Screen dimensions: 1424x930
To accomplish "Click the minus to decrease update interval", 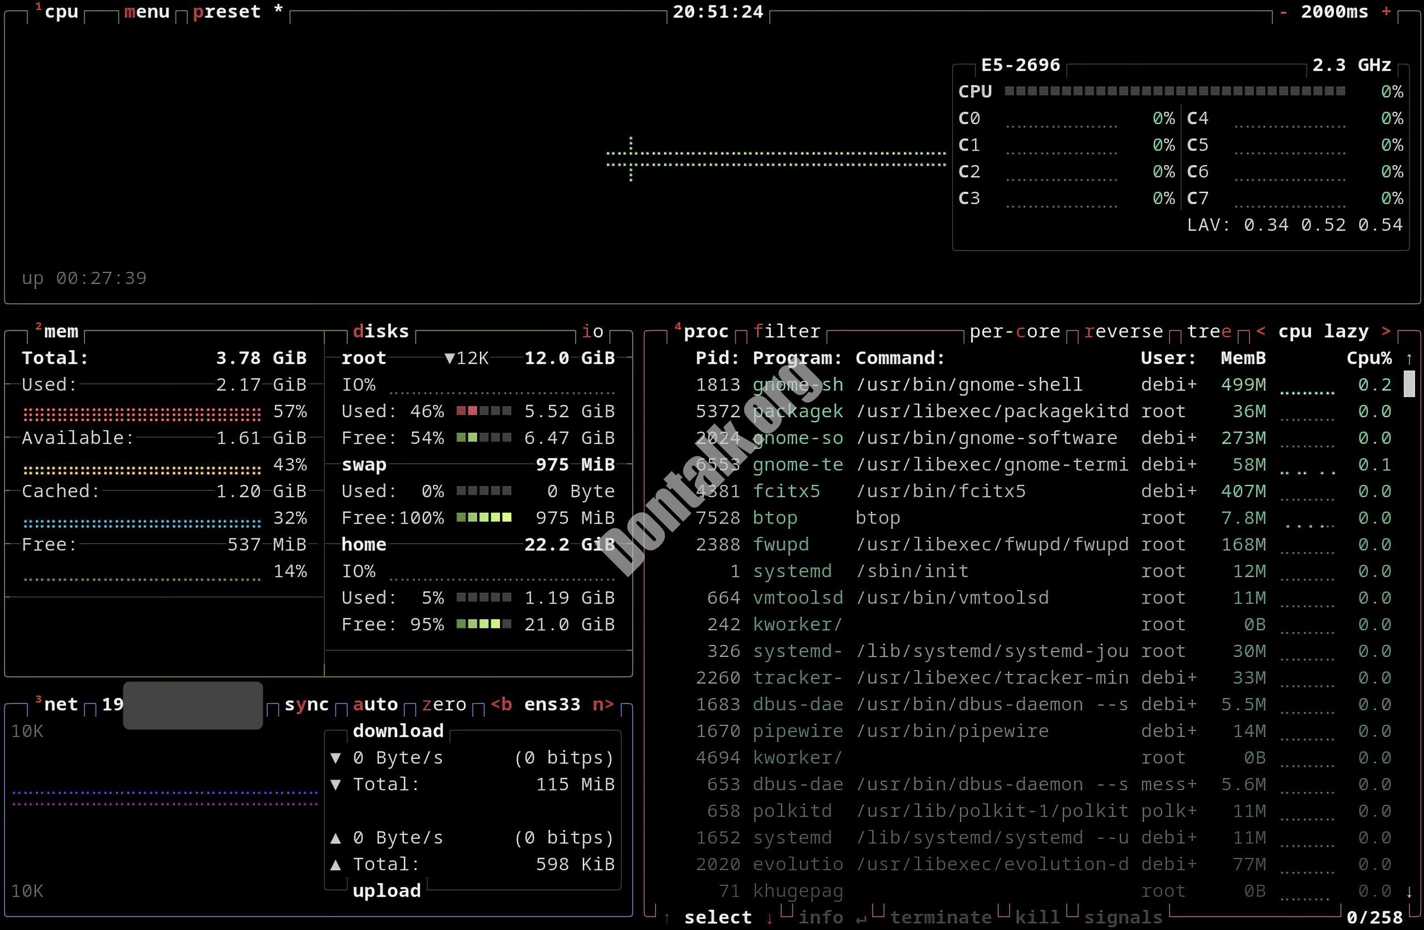I will tap(1283, 12).
